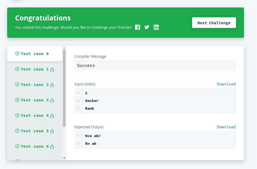
Task: Click lock icon on Test case 3
Action: click(x=52, y=100)
